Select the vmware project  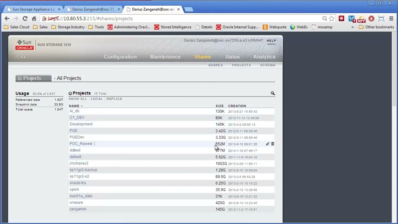[x=76, y=203]
